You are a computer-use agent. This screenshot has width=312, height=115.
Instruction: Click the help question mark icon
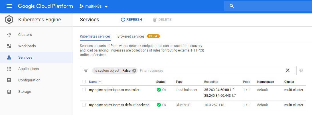pos(301,70)
